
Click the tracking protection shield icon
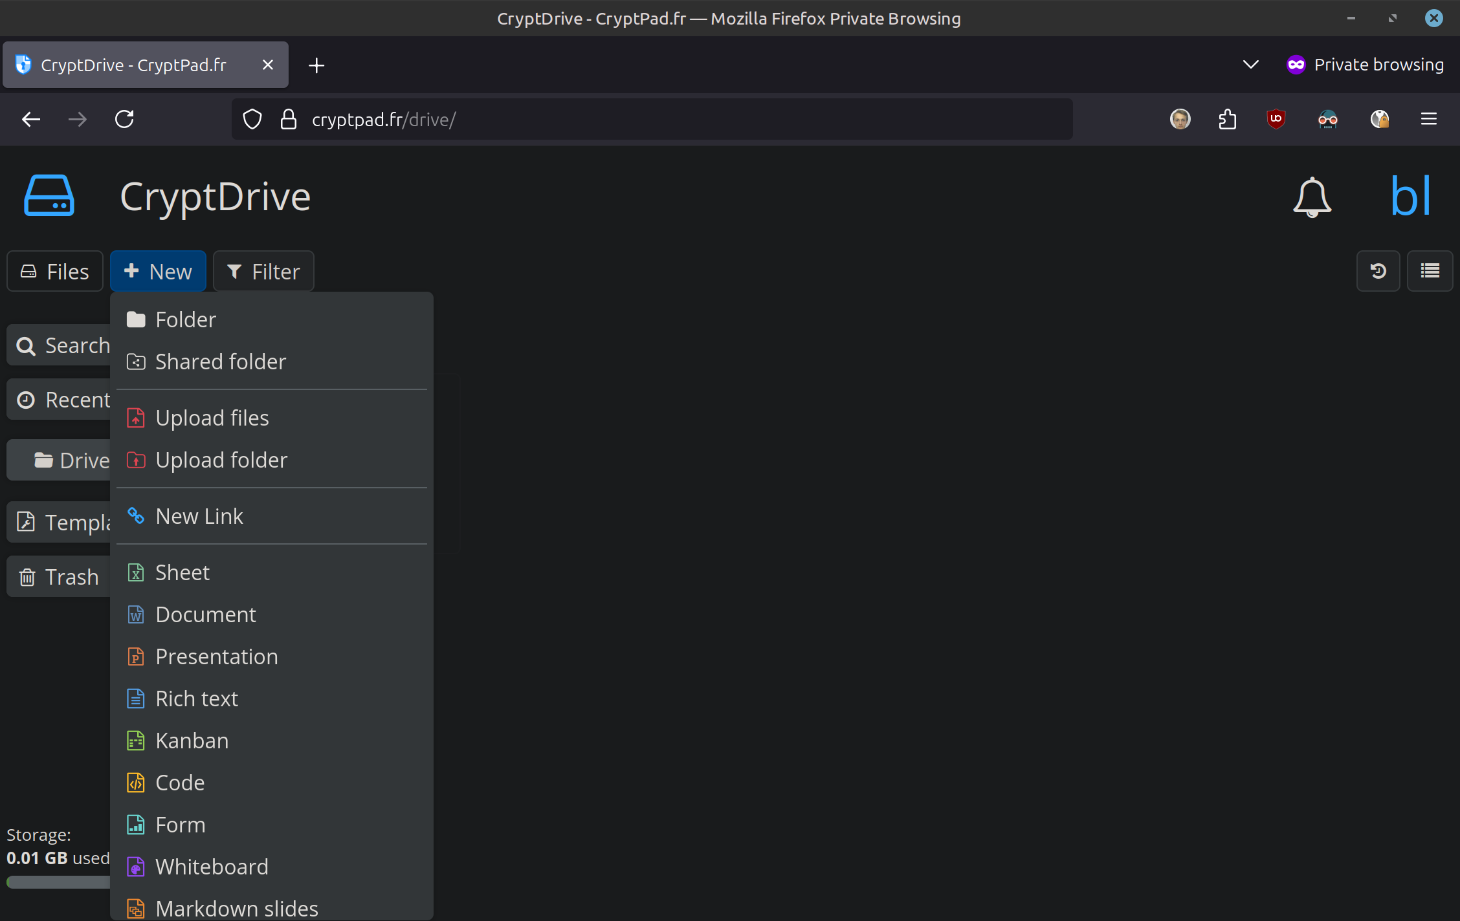252,119
